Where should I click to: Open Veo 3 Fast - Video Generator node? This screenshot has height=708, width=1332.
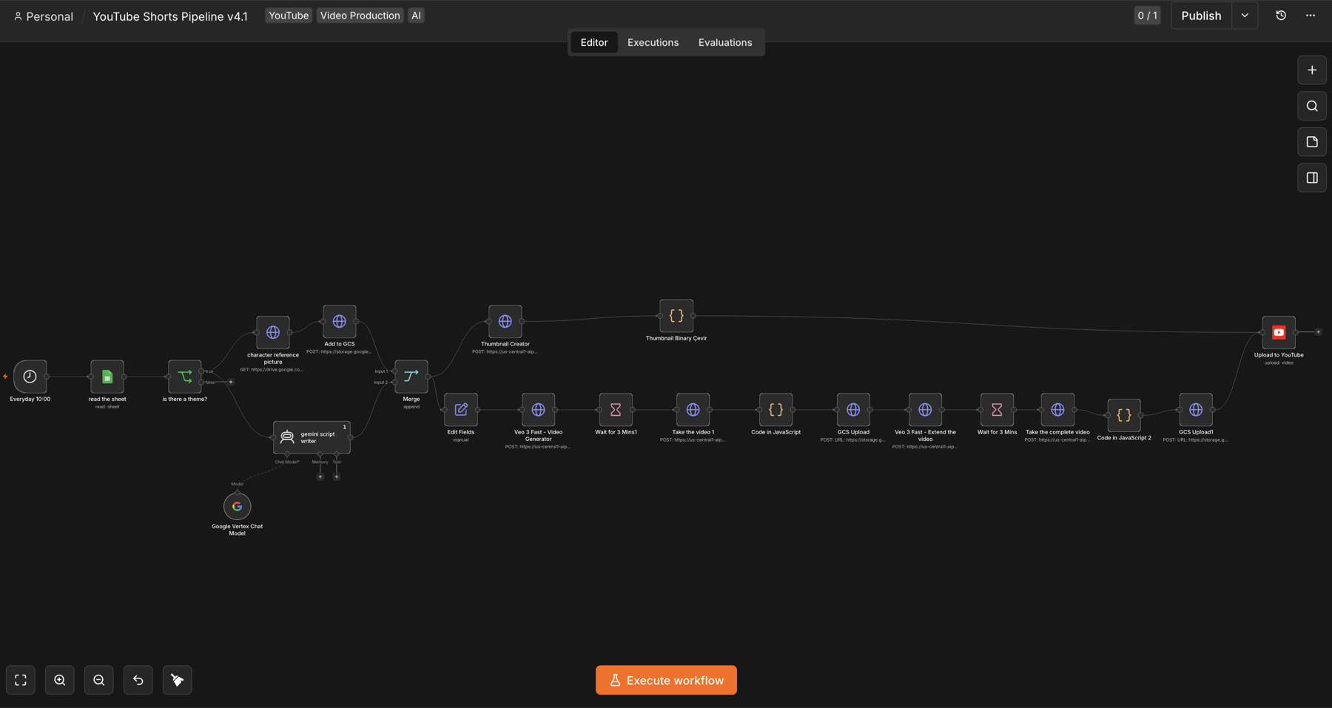(538, 409)
